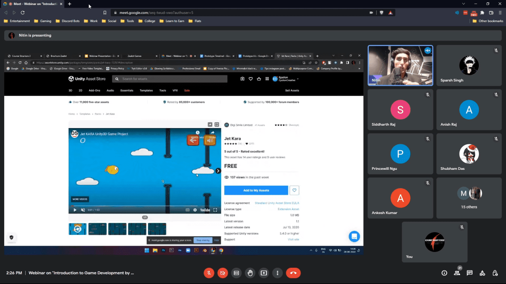Viewport: 506px width, 284px height.
Task: Open the Essentials category in Asset Store
Action: tap(127, 91)
